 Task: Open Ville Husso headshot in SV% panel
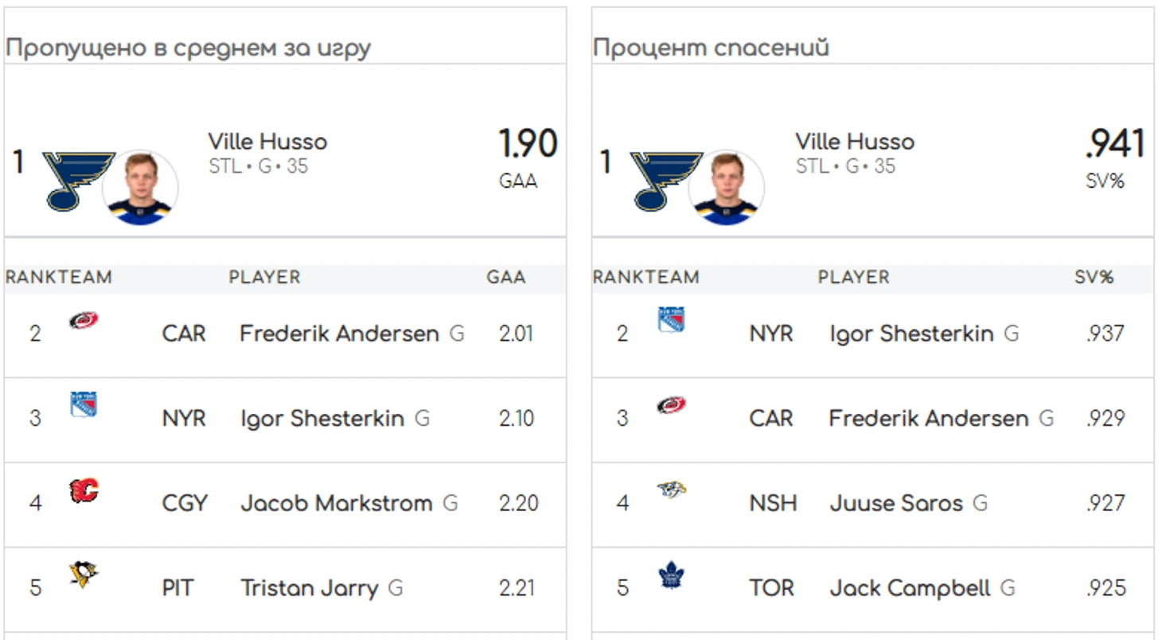(726, 188)
